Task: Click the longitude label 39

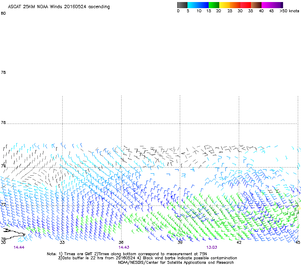Action: [180, 242]
